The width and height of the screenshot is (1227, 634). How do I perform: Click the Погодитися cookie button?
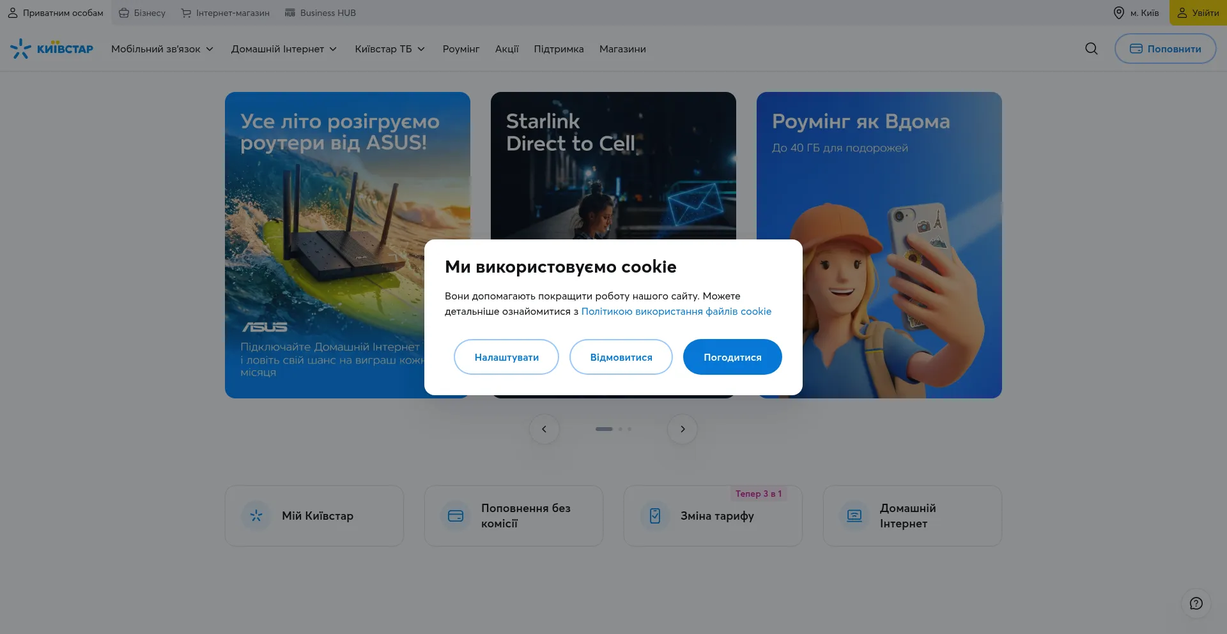coord(732,357)
